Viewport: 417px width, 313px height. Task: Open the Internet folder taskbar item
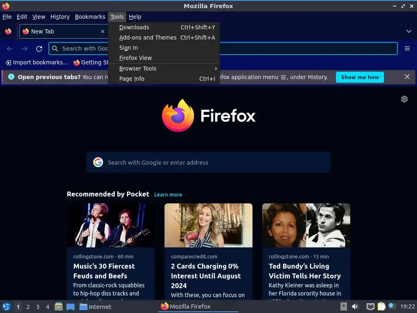tap(95, 306)
